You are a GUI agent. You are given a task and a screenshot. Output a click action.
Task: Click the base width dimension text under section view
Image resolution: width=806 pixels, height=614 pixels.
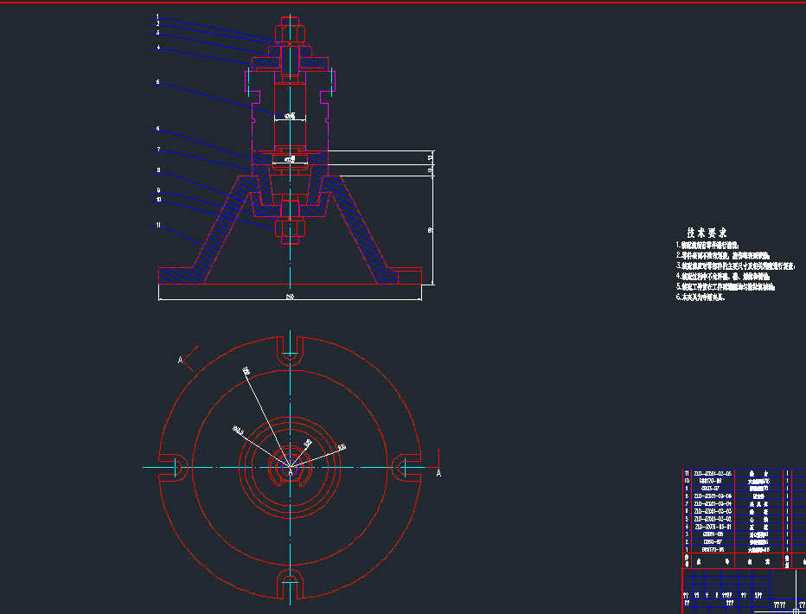290,297
